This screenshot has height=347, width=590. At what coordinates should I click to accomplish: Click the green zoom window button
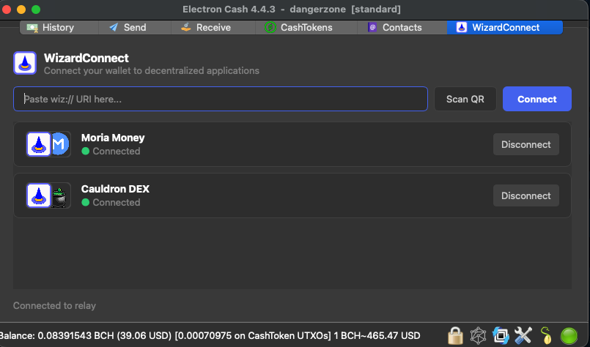[36, 10]
